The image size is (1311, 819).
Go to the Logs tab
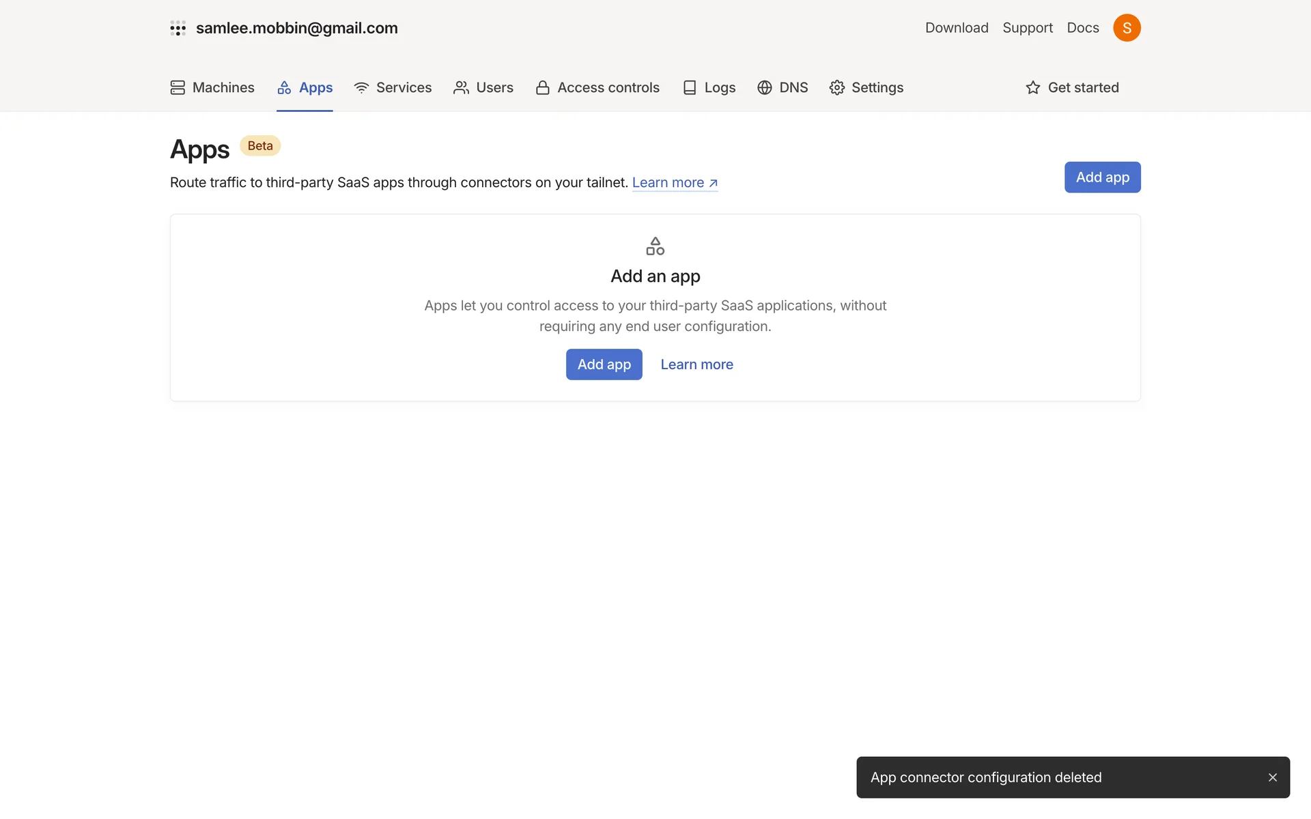pos(720,87)
